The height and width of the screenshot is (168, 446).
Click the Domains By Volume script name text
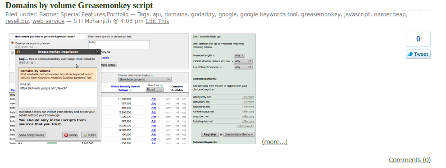click(x=36, y=71)
